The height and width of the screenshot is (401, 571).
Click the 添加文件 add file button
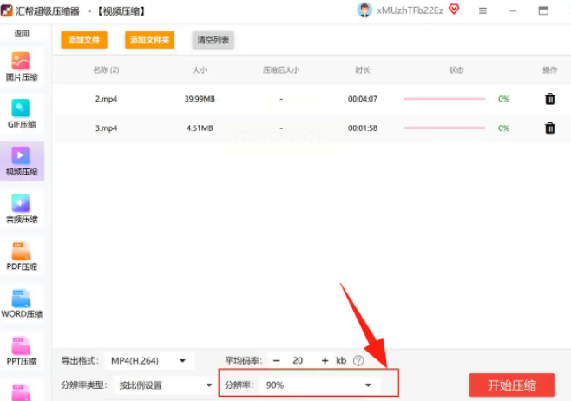click(x=84, y=40)
